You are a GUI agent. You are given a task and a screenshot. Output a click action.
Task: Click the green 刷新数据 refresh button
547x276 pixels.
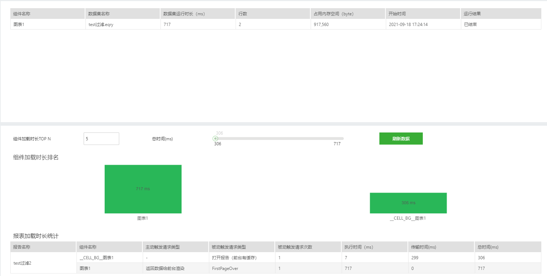pos(401,139)
